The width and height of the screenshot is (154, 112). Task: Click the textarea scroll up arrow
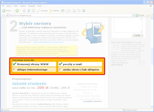coord(141,19)
